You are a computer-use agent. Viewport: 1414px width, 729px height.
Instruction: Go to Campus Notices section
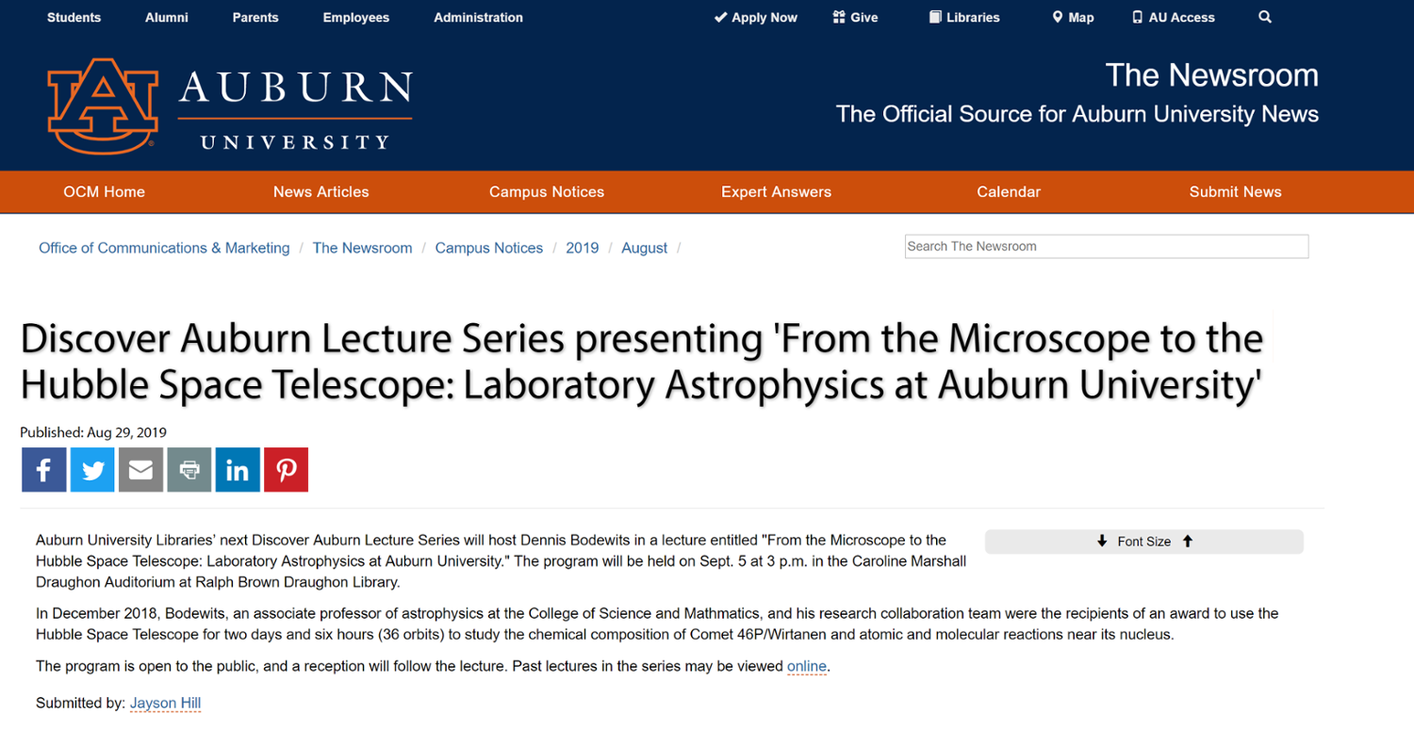546,192
